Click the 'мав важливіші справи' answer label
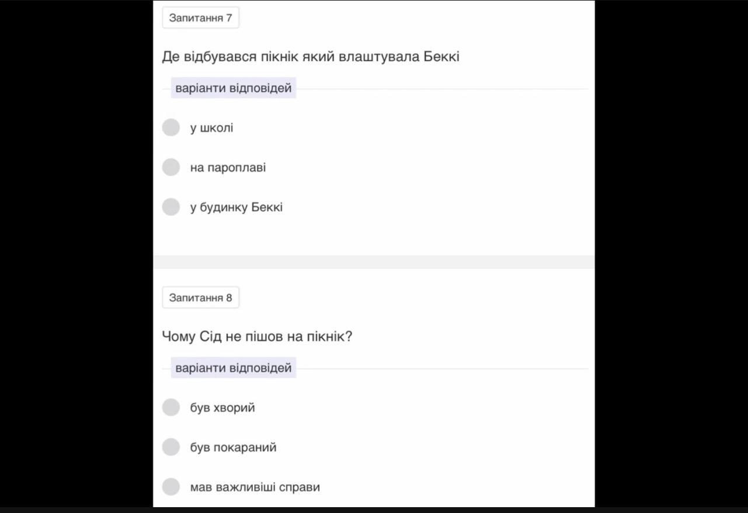748x513 pixels. (x=255, y=487)
